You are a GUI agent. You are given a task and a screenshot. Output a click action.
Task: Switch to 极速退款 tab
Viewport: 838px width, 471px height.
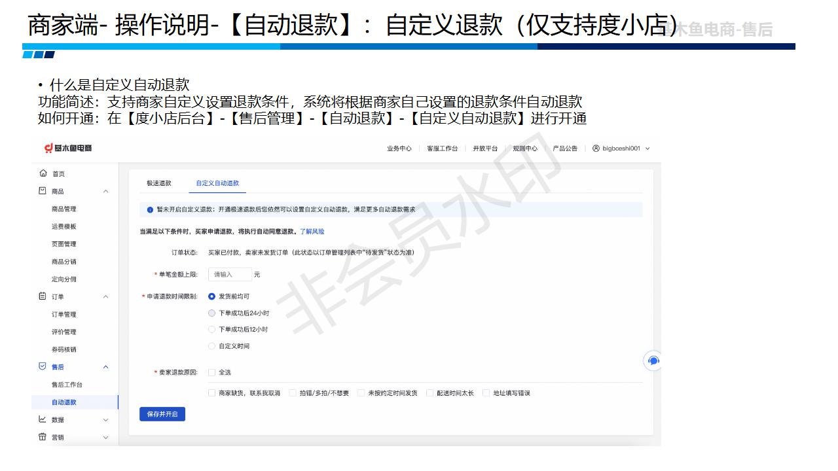click(159, 183)
